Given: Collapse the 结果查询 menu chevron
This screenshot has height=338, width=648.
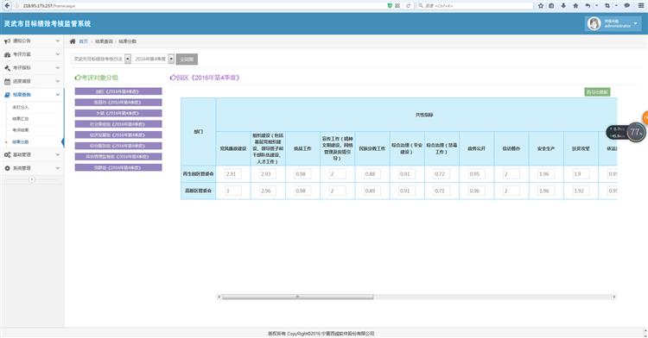Looking at the screenshot, I should pyautogui.click(x=57, y=94).
